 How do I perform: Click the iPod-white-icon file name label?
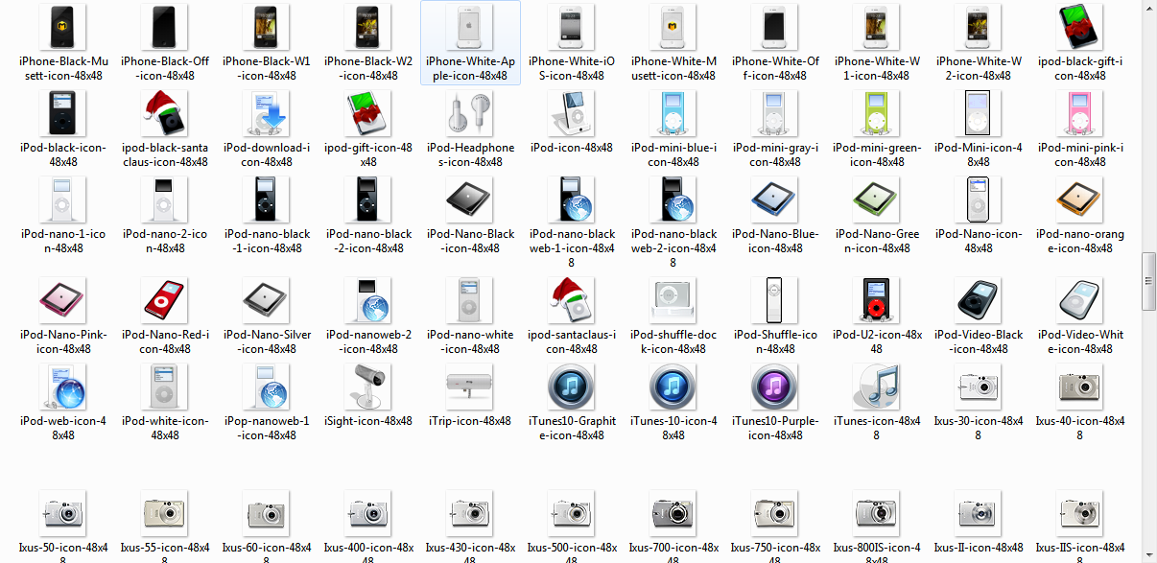165,428
